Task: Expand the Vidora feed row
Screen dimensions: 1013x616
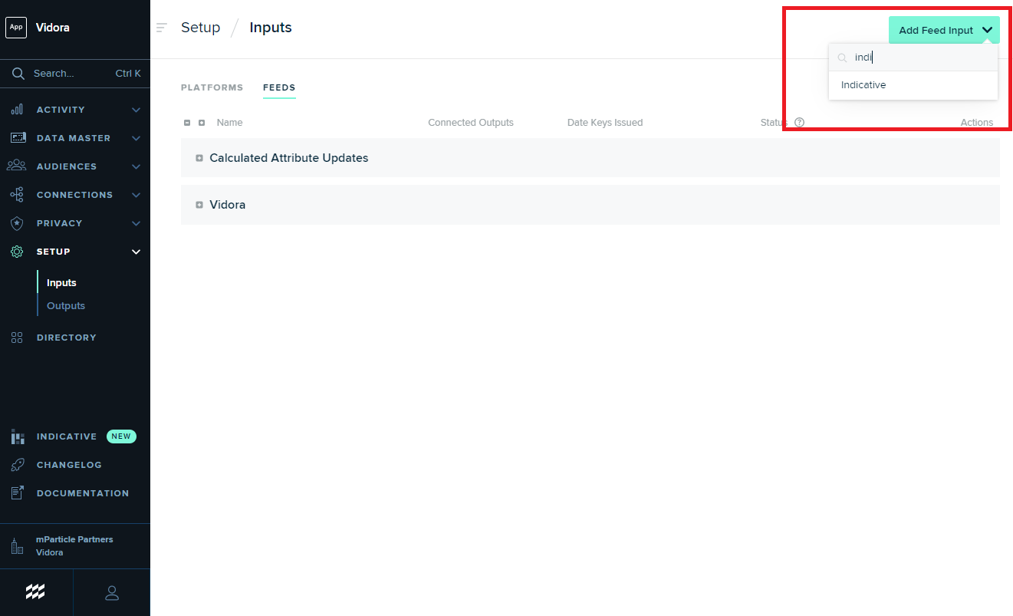Action: (x=199, y=205)
